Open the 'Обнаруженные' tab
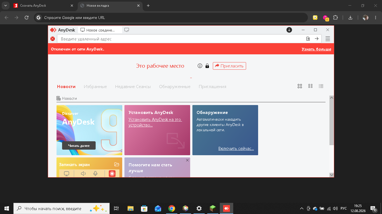The image size is (382, 214). 175,87
